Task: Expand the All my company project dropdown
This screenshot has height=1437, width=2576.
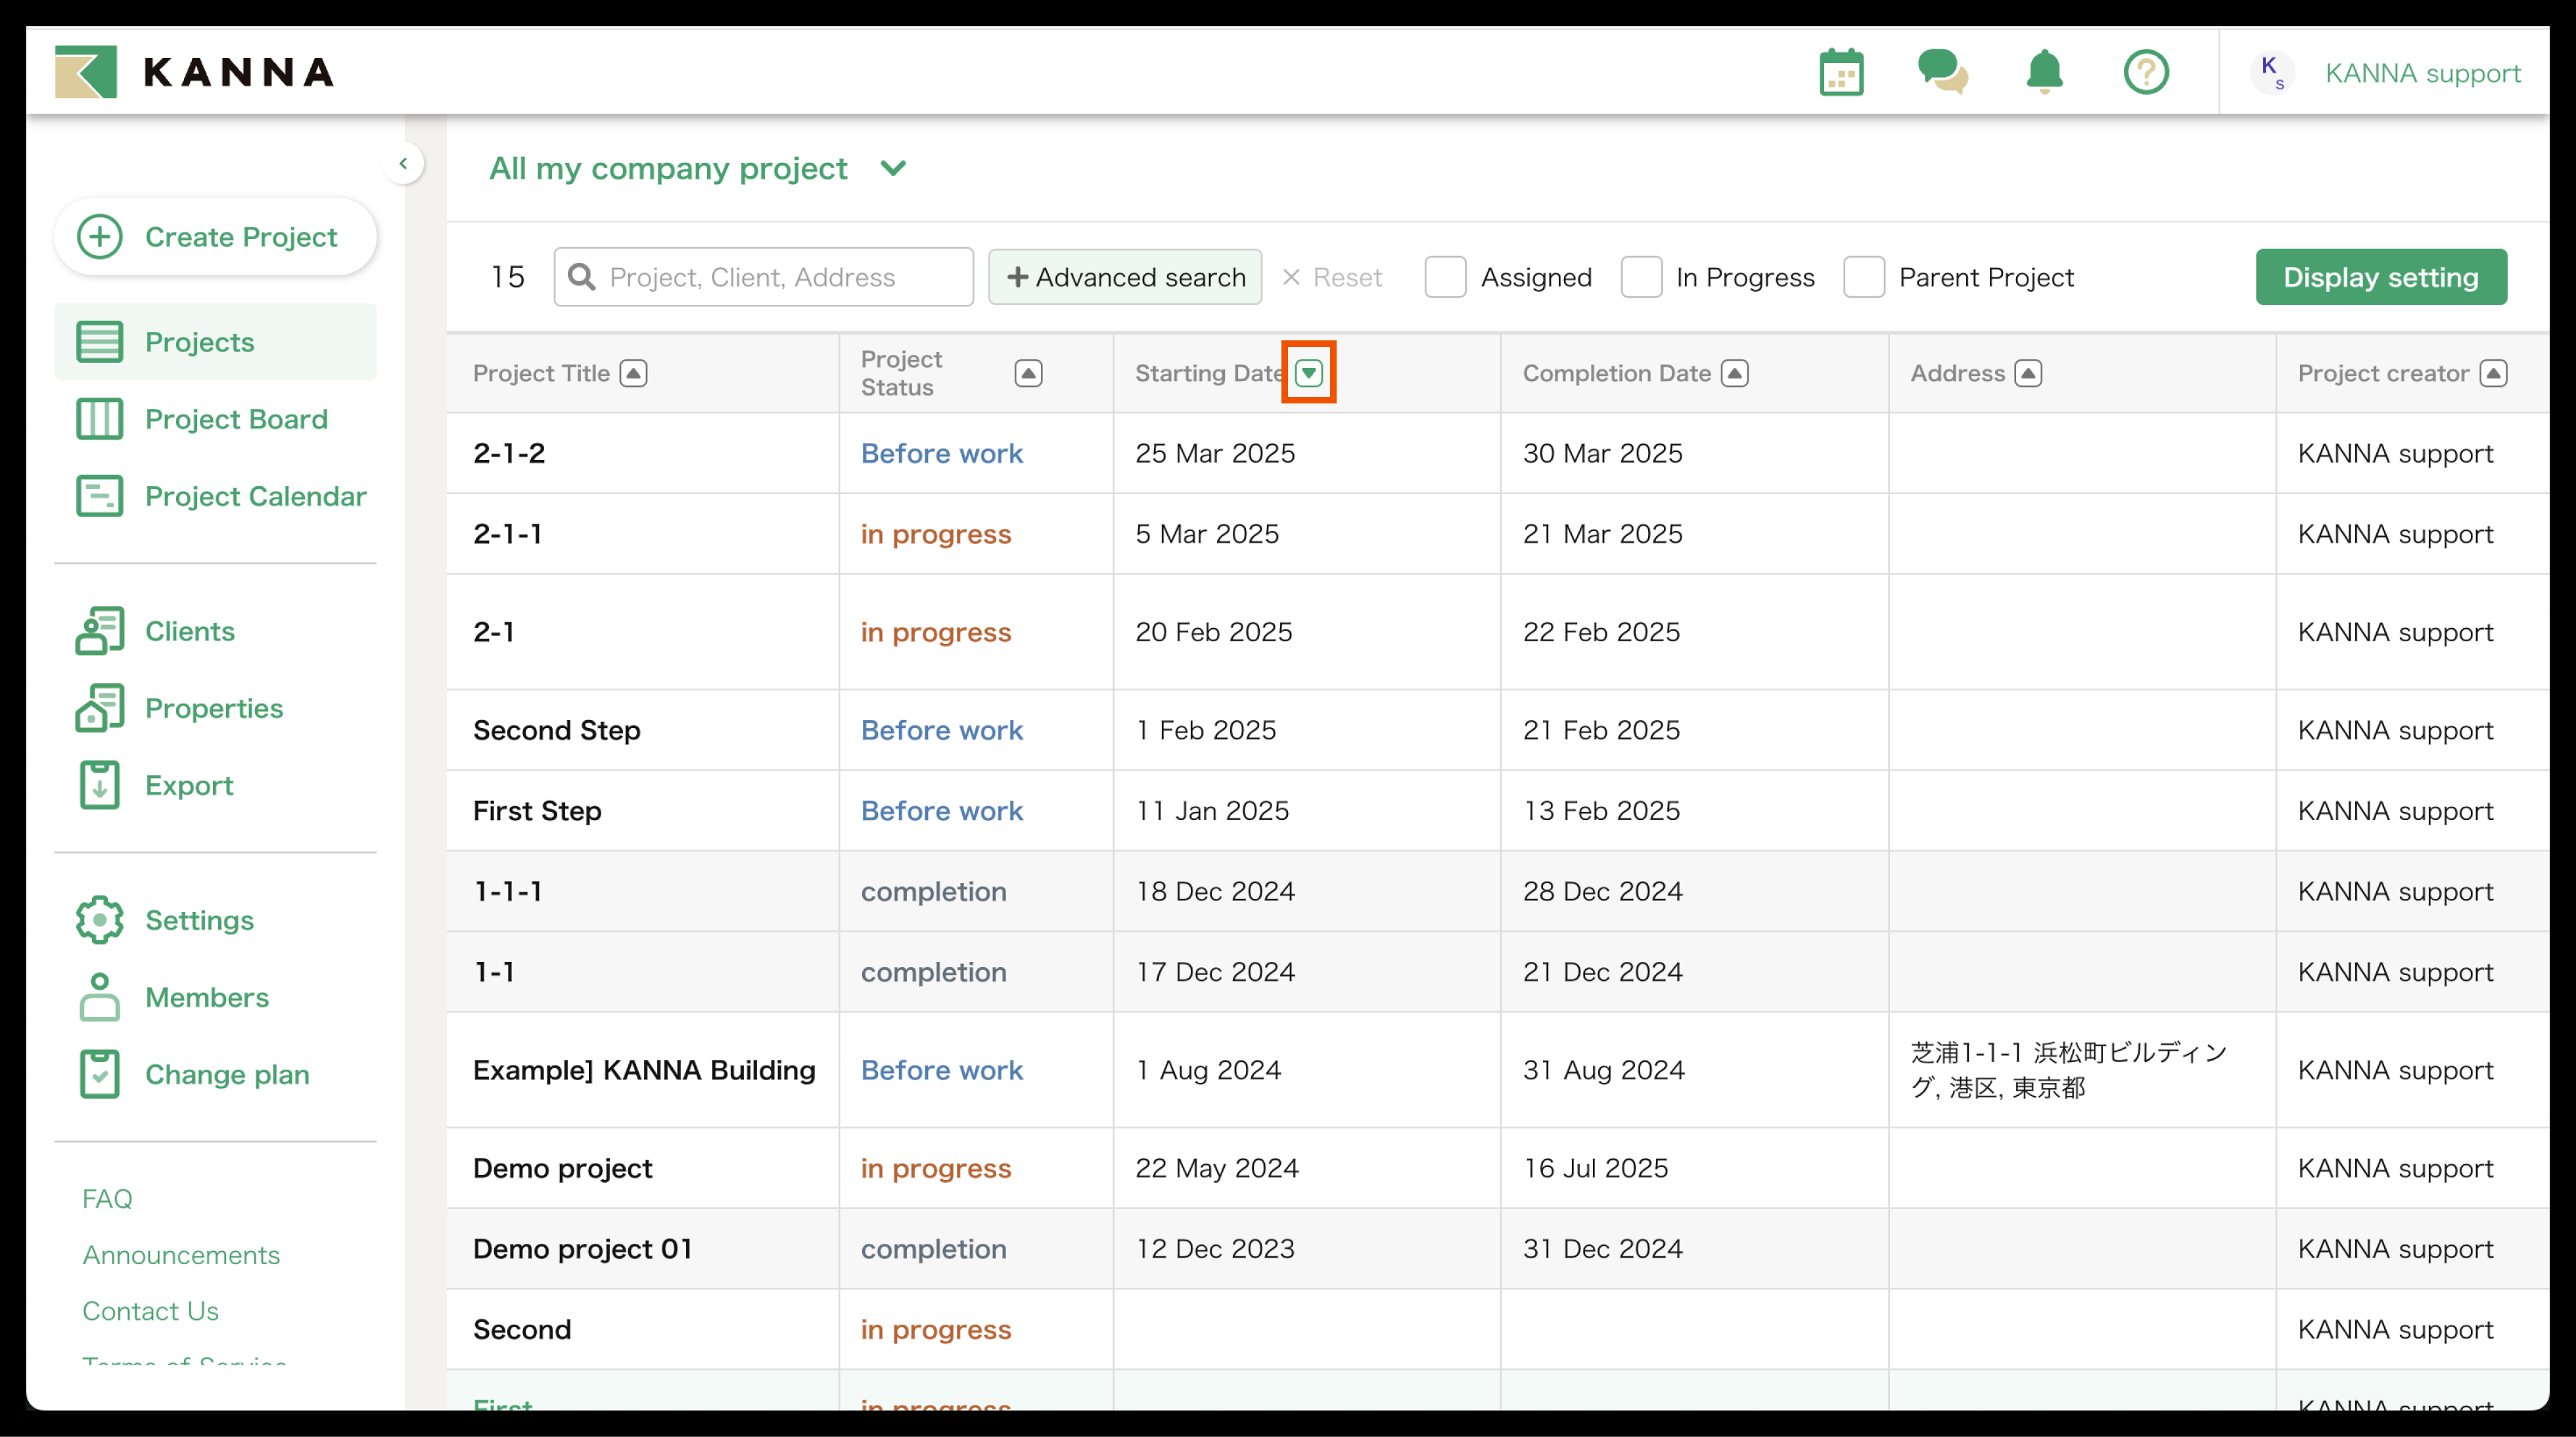Action: point(893,168)
